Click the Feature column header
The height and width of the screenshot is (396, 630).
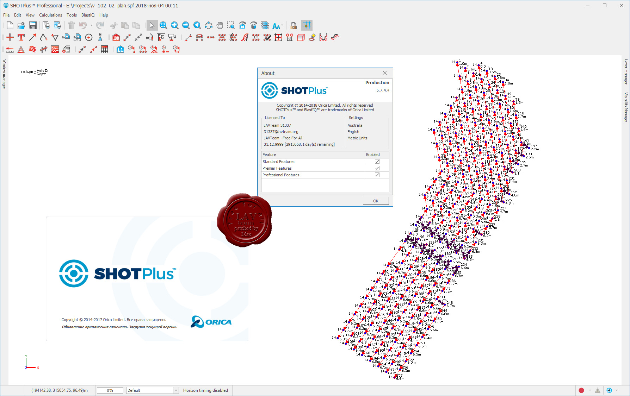point(313,155)
